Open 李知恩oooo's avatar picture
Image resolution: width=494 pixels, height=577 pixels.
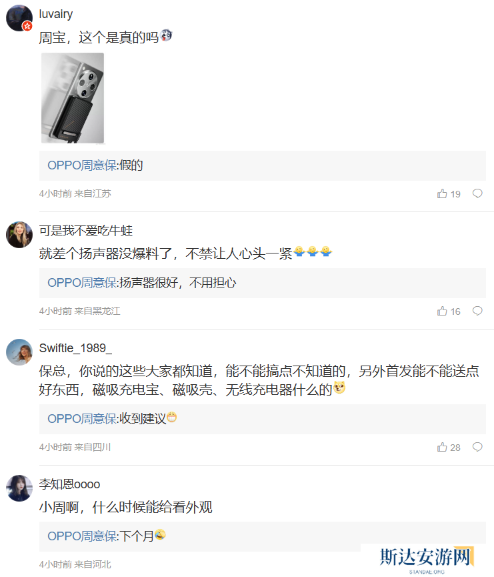(19, 488)
